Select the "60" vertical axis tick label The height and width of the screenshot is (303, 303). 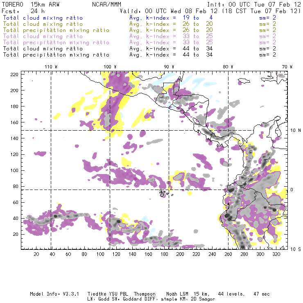(16, 202)
